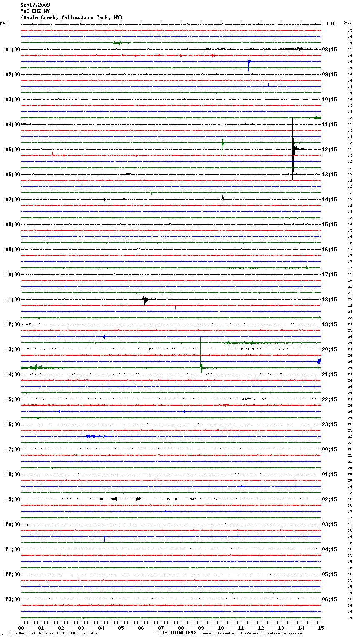Select the 07:00 MST hour label
This screenshot has height=639, width=354.
coord(13,200)
